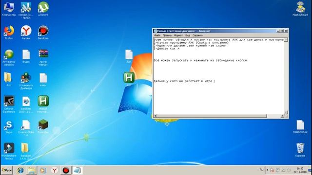Image resolution: width=312 pixels, height=175 pixels.
Task: Select the Активатор Windows desktop icon
Action: (x=9, y=57)
